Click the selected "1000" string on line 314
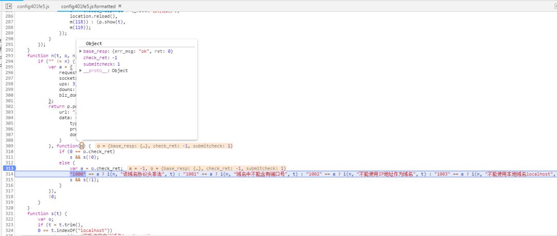Viewport: 557px width, 236px height. (x=78, y=174)
